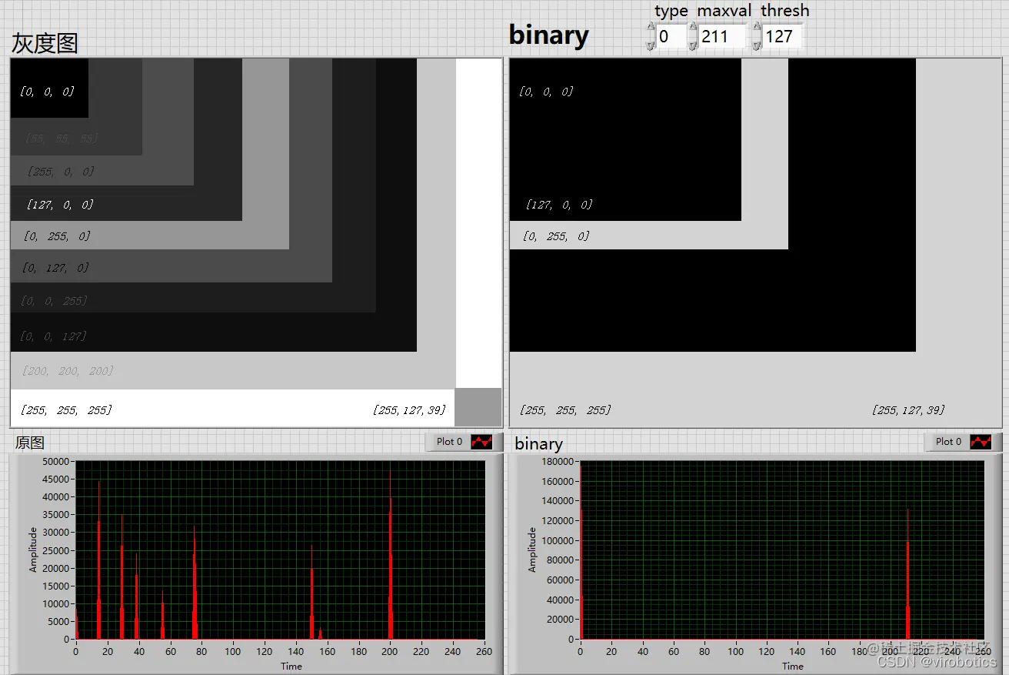The image size is (1009, 675).
Task: Click [0, 0, 127] in the grayscale image
Action: [54, 336]
